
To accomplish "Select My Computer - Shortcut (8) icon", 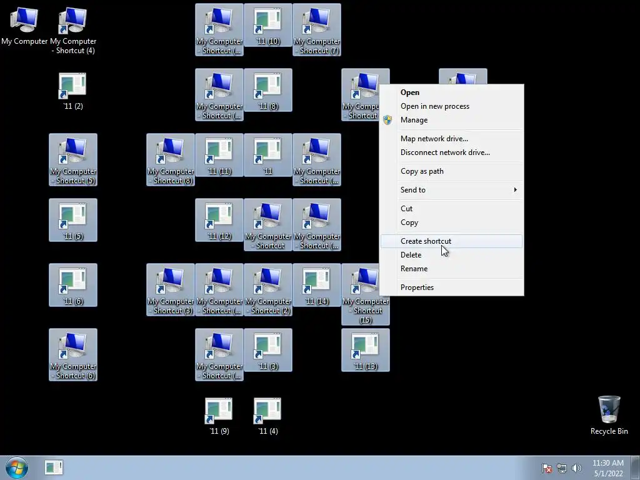I will (171, 159).
